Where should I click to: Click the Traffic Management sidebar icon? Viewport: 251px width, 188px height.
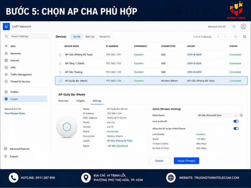coord(6,75)
